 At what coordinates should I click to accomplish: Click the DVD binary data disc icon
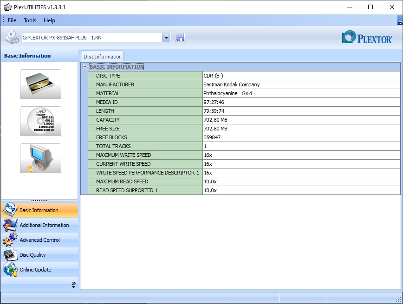[40, 121]
